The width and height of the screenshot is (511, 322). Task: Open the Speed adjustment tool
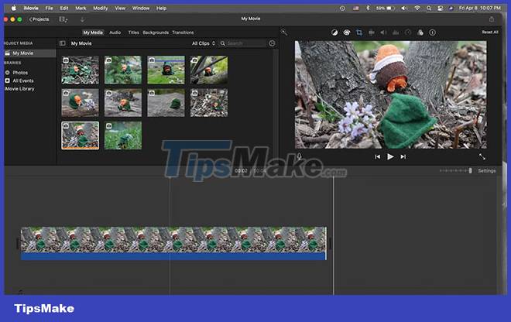(408, 33)
